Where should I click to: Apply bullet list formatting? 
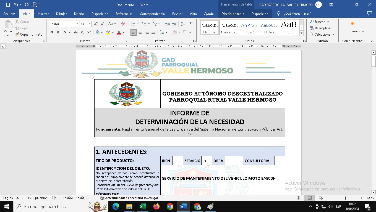point(134,24)
